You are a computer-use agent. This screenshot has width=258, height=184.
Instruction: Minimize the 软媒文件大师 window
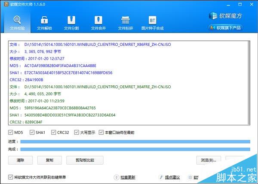(228, 4)
